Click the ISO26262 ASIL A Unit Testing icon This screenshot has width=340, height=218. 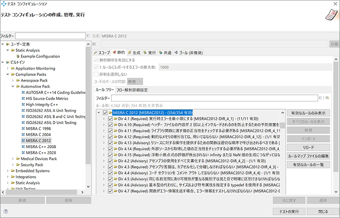point(23,111)
